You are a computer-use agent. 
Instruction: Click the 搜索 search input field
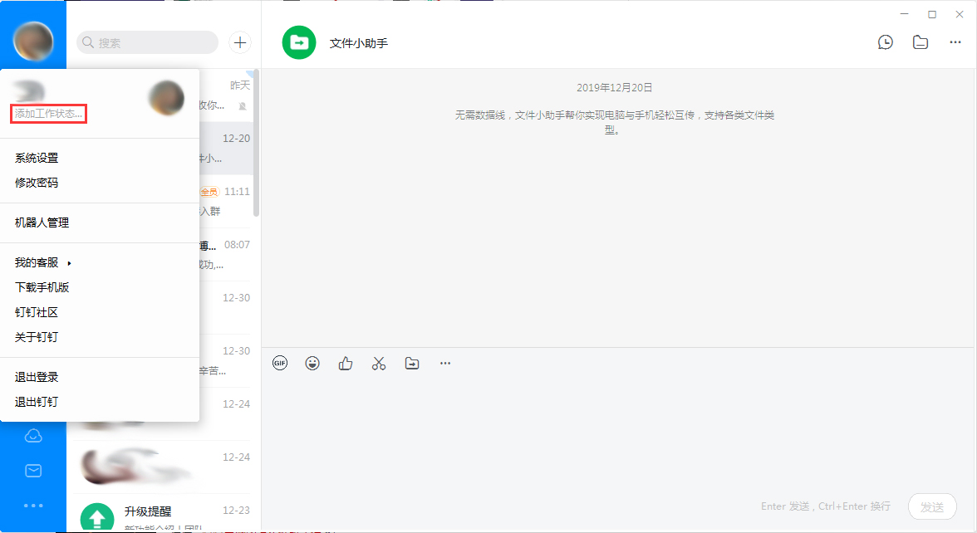146,42
